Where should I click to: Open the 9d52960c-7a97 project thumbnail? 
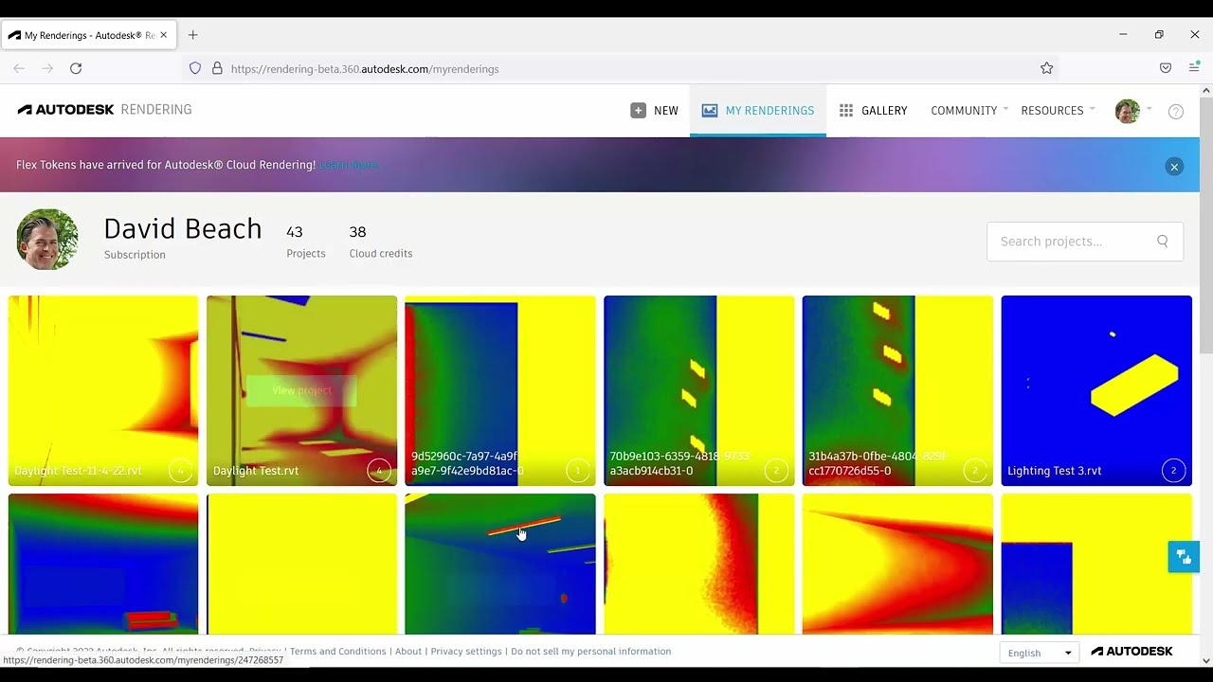pyautogui.click(x=500, y=390)
